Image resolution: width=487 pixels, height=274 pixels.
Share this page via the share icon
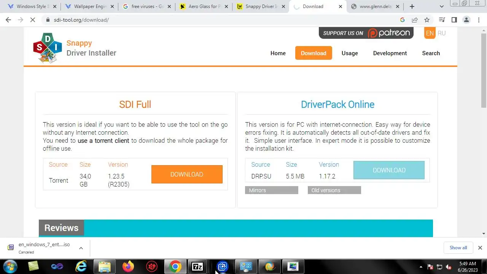pos(415,20)
